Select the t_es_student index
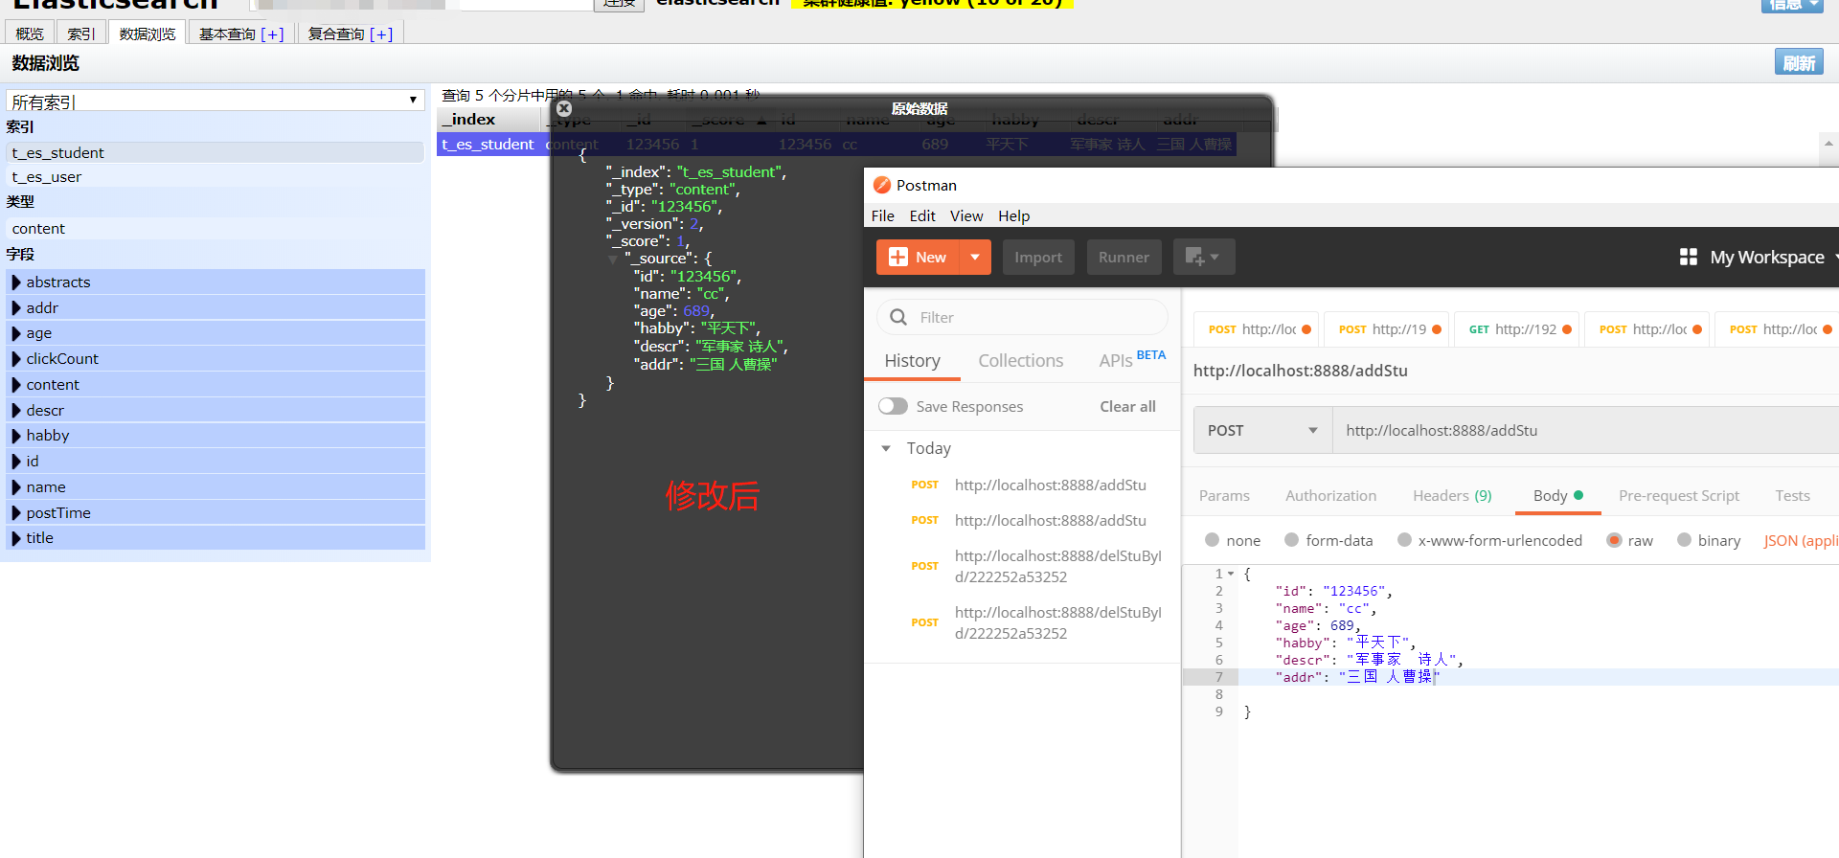The image size is (1839, 858). (216, 152)
